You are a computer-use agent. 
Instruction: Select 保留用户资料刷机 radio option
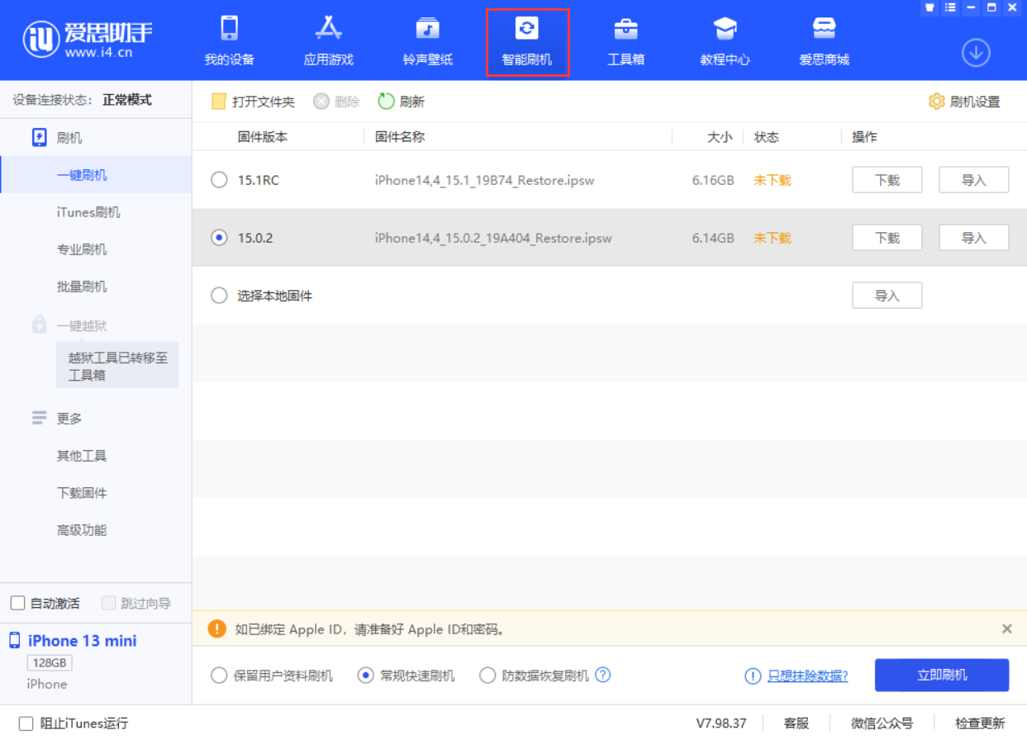[x=219, y=676]
